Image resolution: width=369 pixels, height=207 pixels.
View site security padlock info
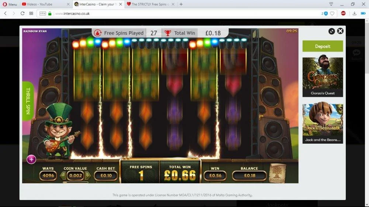(x=50, y=14)
